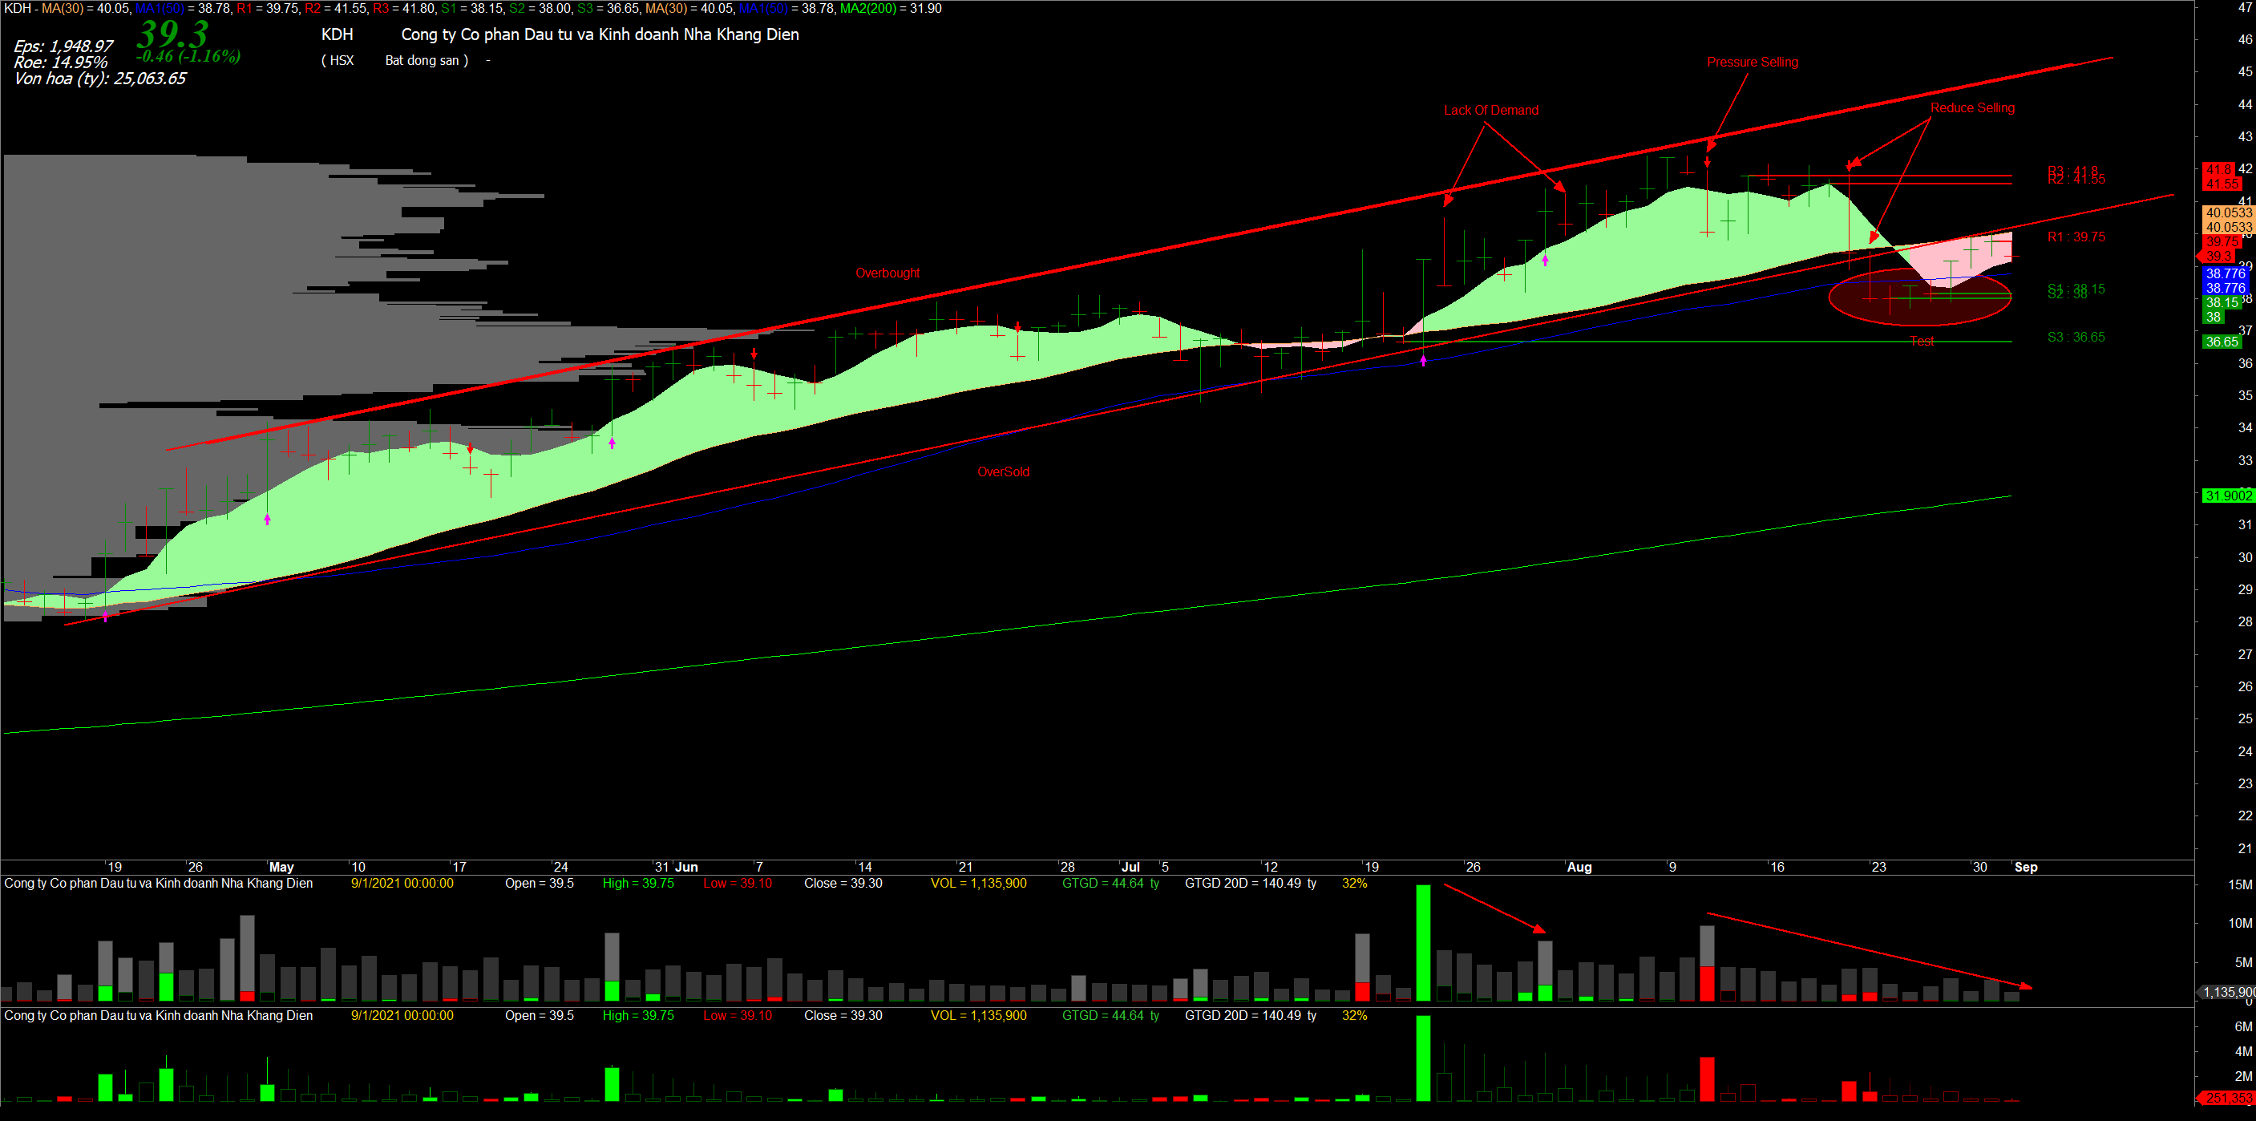
Task: Click the 'S3 : 36.65' support label
Action: (x=2076, y=337)
